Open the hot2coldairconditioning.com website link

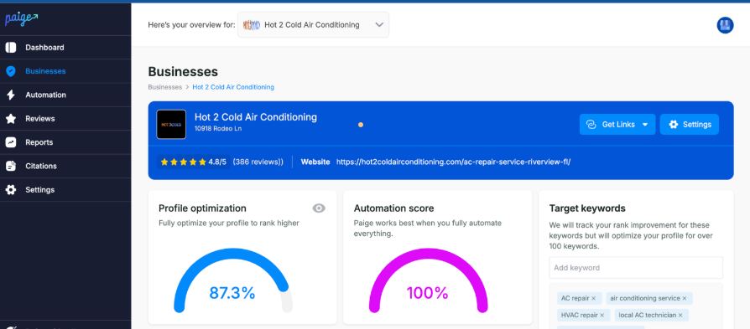coord(454,162)
